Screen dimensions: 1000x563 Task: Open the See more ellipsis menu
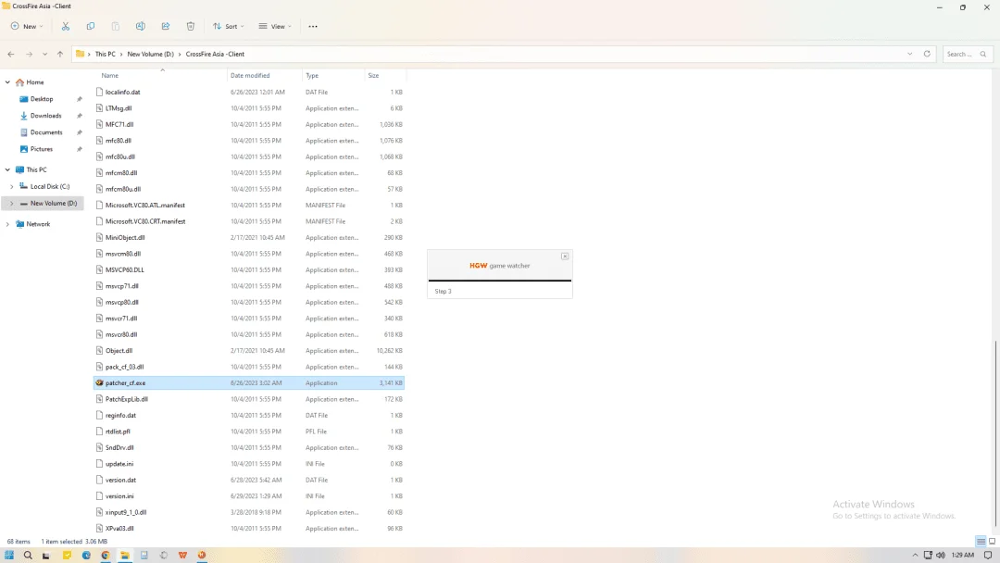click(313, 26)
